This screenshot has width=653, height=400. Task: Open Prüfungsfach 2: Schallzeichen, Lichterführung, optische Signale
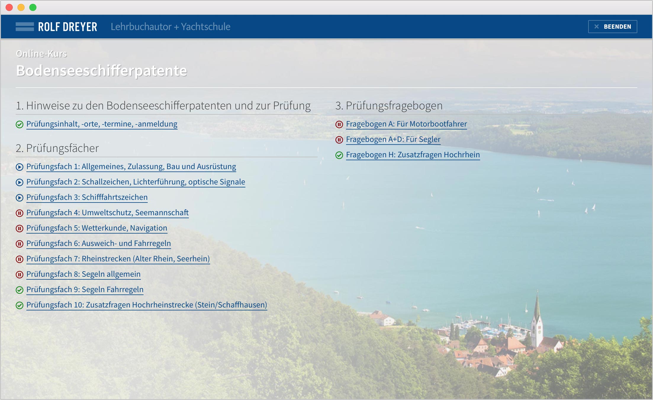coord(136,182)
